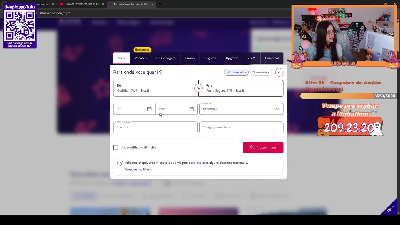
Task: Switch to the 'Encontre Voos, Pacotes' browser tab
Action: (x=131, y=4)
